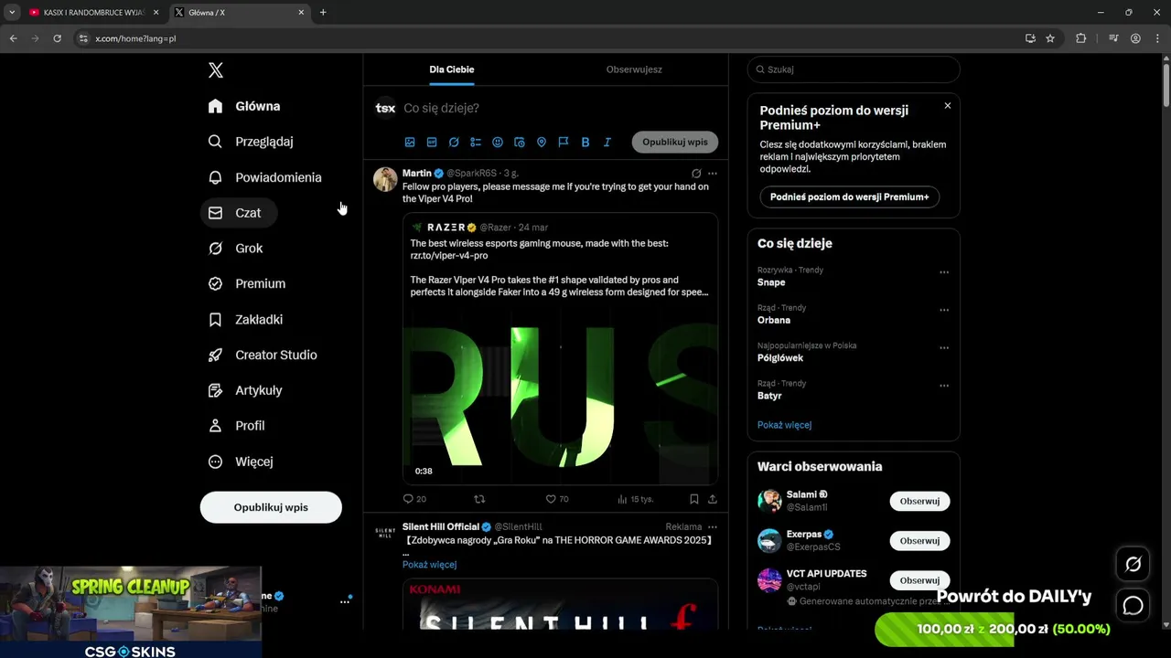Follow Salami account
This screenshot has height=658, width=1171.
pos(919,501)
